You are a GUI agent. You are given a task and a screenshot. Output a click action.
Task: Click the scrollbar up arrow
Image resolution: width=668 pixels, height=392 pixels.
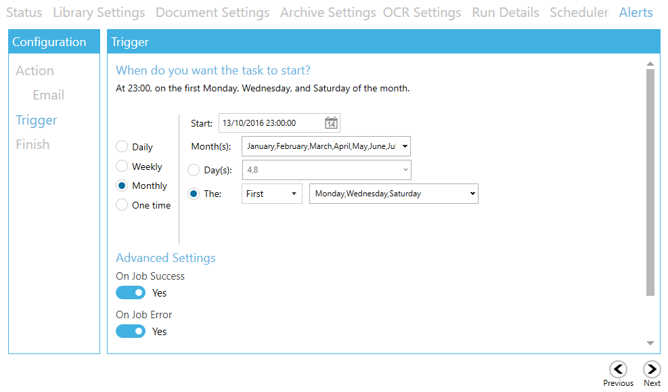point(650,63)
